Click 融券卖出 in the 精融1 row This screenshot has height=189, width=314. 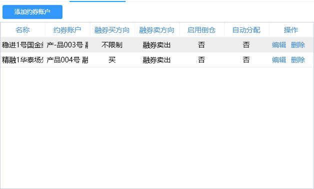click(157, 60)
